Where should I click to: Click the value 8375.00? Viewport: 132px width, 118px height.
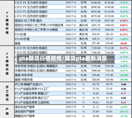point(96,21)
